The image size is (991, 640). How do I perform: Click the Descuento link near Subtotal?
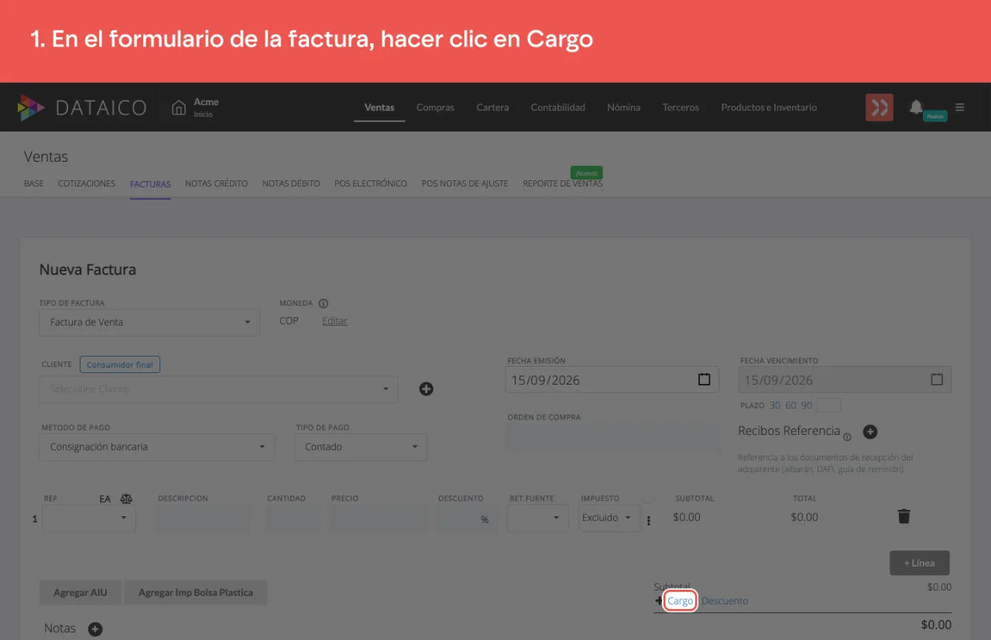(x=725, y=601)
